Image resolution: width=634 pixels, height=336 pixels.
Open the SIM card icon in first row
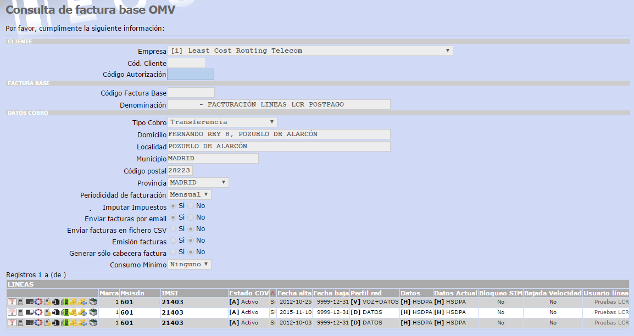coord(30,301)
